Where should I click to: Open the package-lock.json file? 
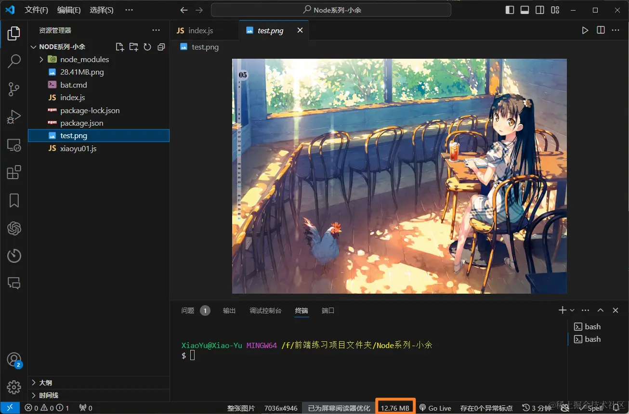click(x=99, y=110)
